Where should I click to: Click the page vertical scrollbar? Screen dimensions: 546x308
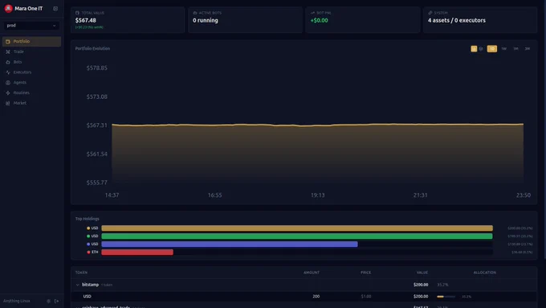[x=544, y=129]
